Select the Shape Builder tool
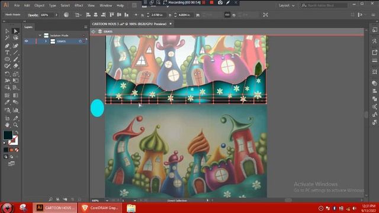379x213 pixels. [7, 87]
